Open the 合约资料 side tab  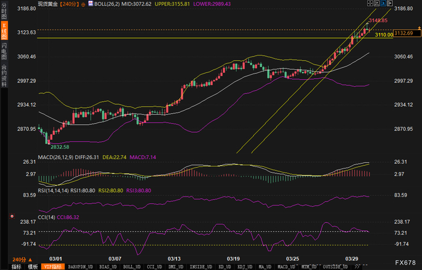point(4,75)
